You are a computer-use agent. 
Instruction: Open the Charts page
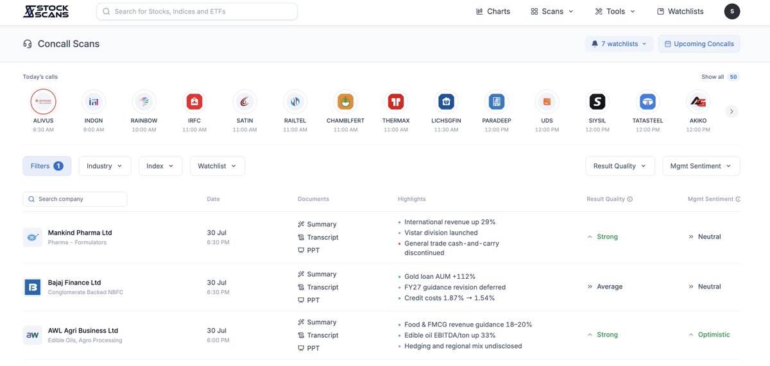pyautogui.click(x=493, y=12)
